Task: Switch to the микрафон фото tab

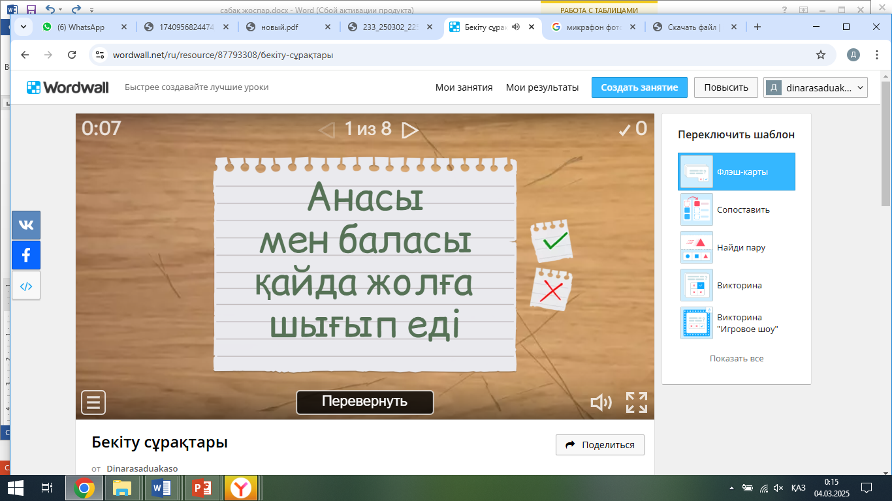Action: click(593, 27)
